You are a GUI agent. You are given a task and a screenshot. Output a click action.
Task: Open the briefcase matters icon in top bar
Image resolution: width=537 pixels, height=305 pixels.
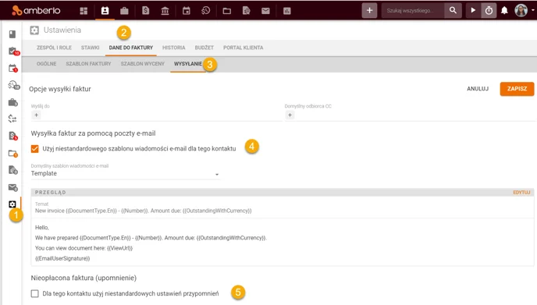point(124,11)
